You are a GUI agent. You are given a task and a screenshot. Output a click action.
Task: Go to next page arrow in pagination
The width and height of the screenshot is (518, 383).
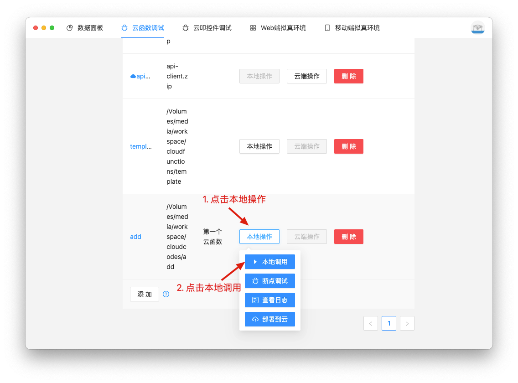tap(407, 323)
